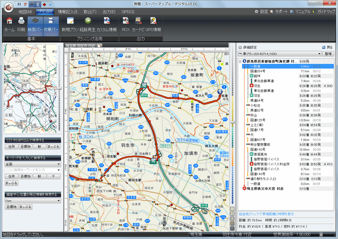Open the プラン(P) menu tab
Image resolution: width=338 pixels, height=239 pixels.
[x=45, y=12]
